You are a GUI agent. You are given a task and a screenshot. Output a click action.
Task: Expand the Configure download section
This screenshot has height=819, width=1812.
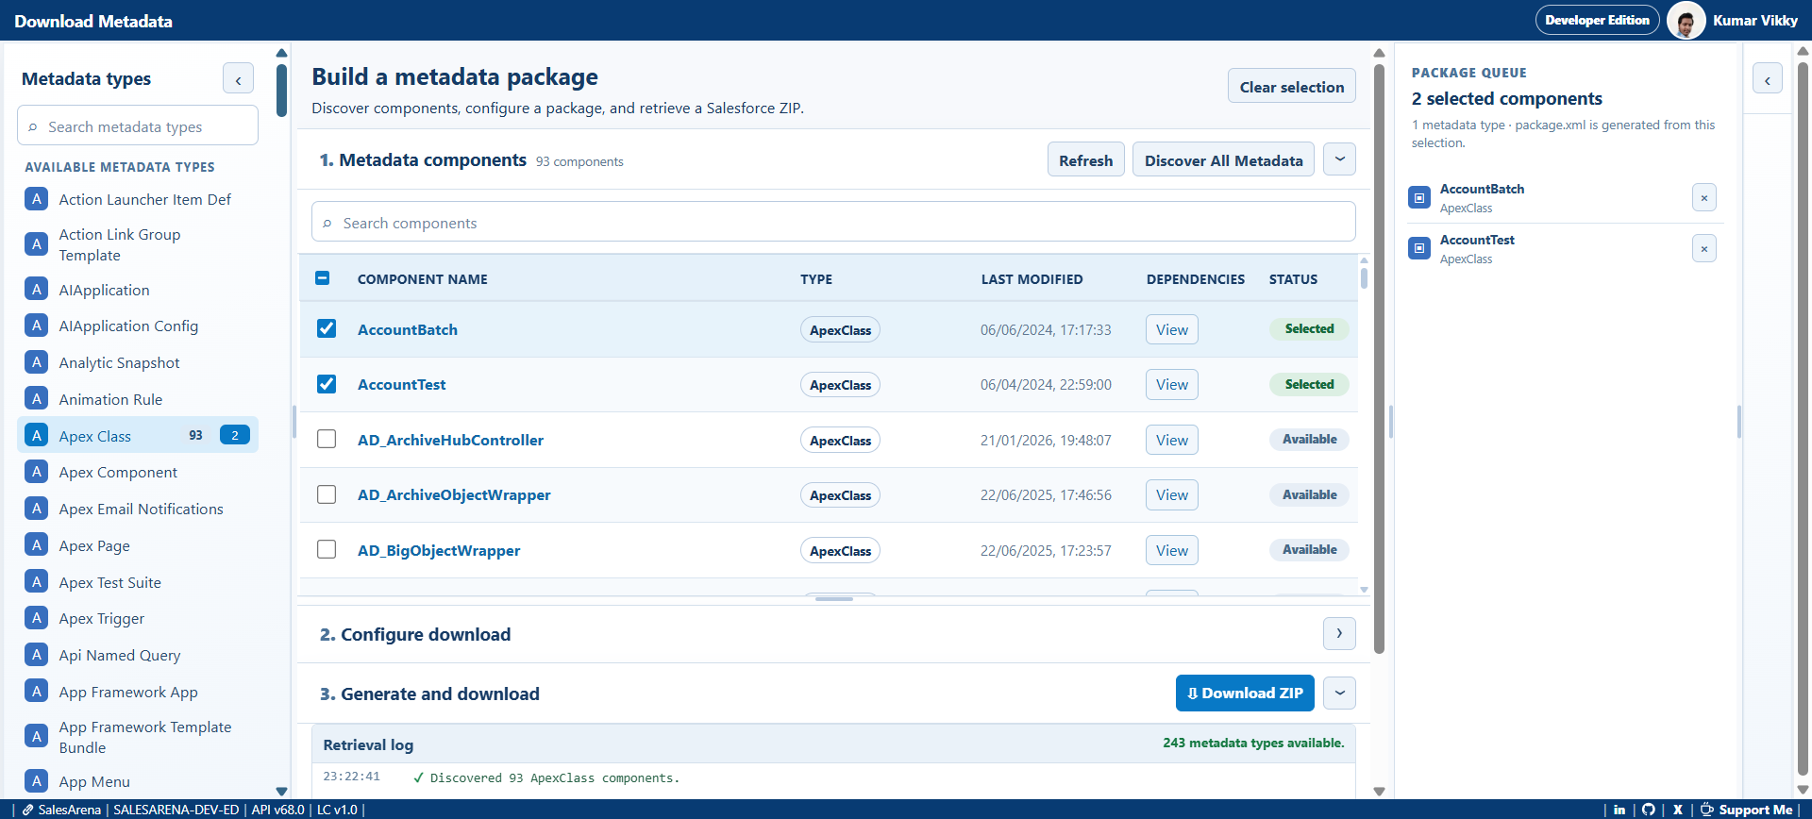1339,633
